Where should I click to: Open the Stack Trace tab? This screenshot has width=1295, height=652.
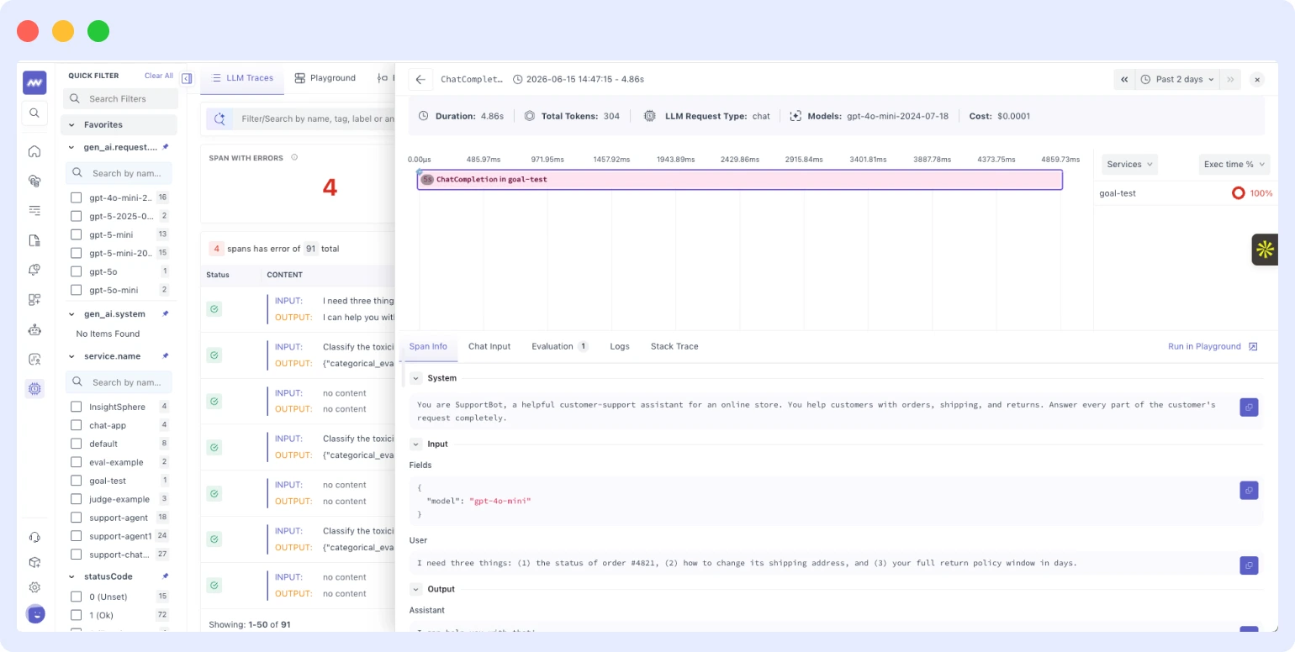click(674, 346)
